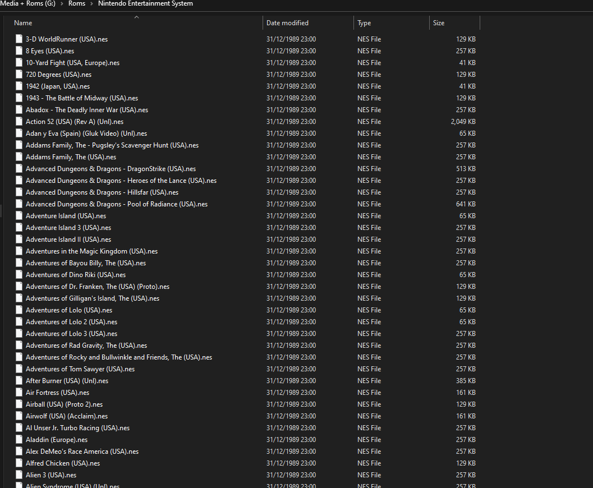Sort files by the Name column header
Image resolution: width=593 pixels, height=488 pixels.
[x=23, y=22]
